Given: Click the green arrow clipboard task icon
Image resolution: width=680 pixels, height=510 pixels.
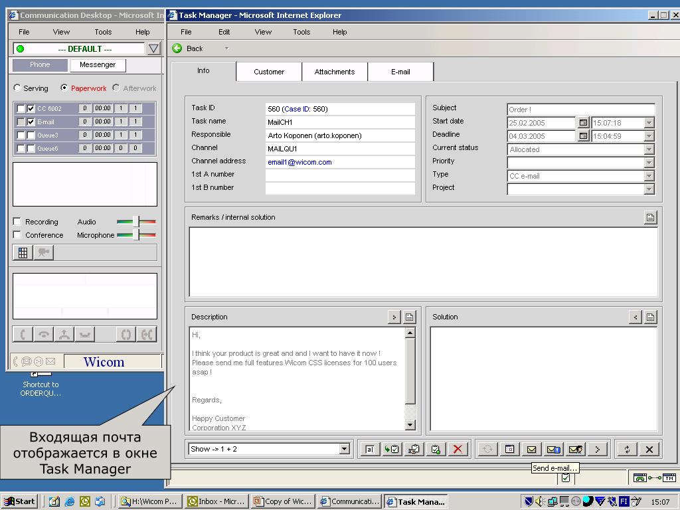Looking at the screenshot, I should [392, 450].
